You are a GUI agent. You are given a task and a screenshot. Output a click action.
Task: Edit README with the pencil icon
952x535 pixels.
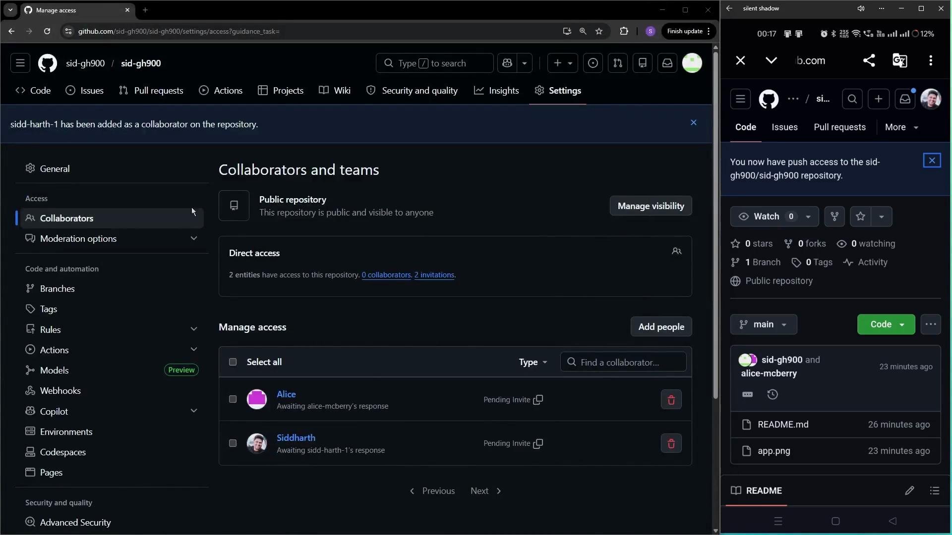(909, 490)
